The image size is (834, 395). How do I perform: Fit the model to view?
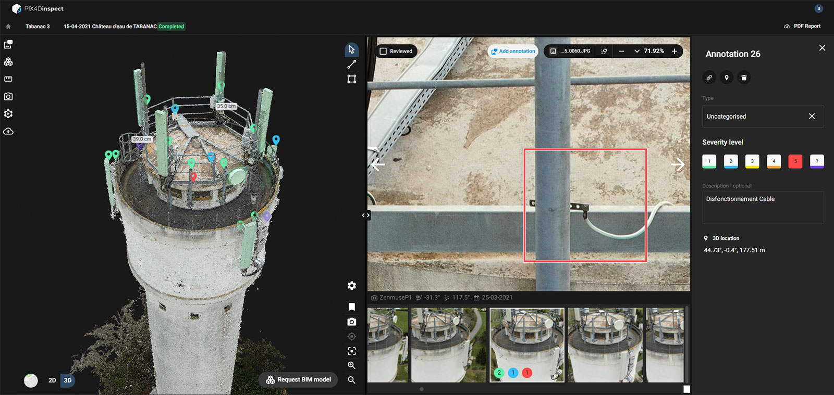point(352,351)
